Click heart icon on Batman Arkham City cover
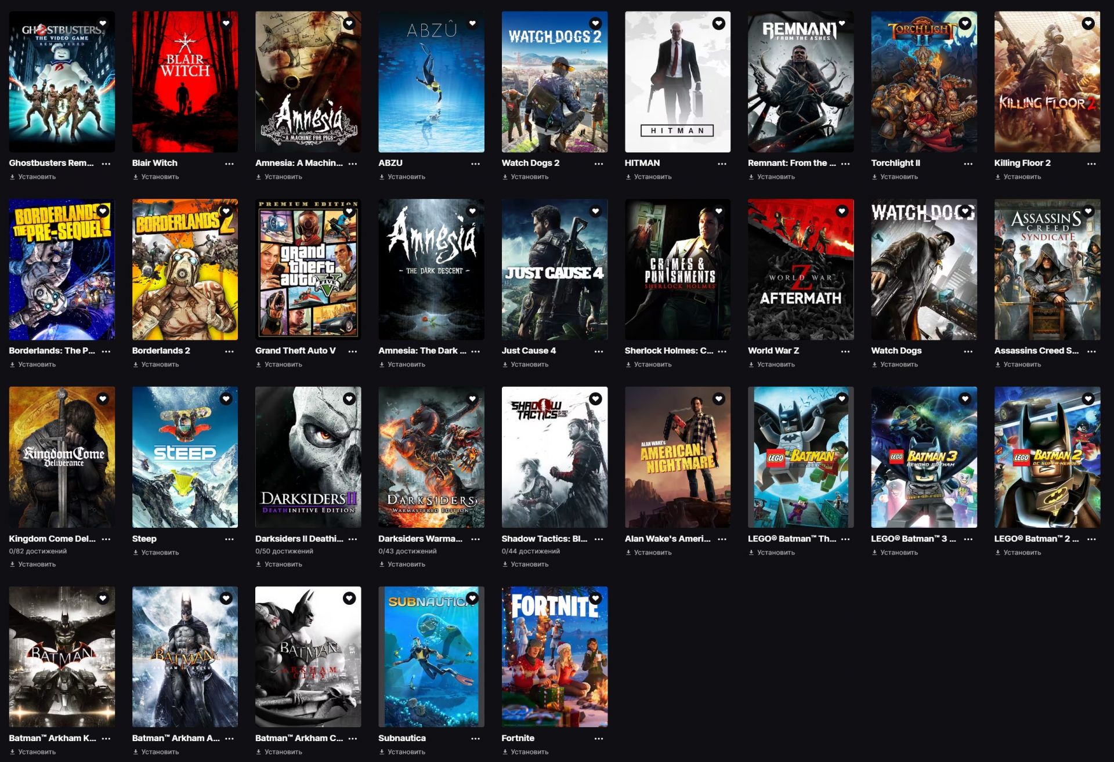Screen dimensions: 1114x762 tap(349, 598)
